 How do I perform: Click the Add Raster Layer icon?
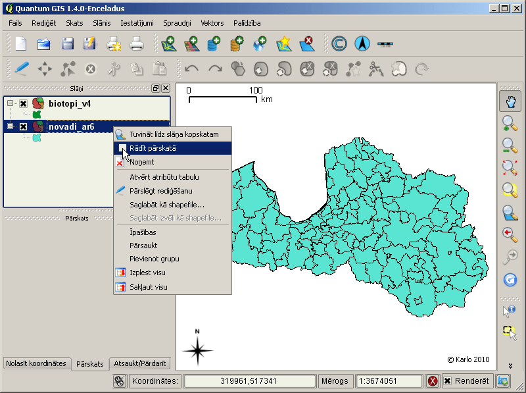[x=192, y=44]
